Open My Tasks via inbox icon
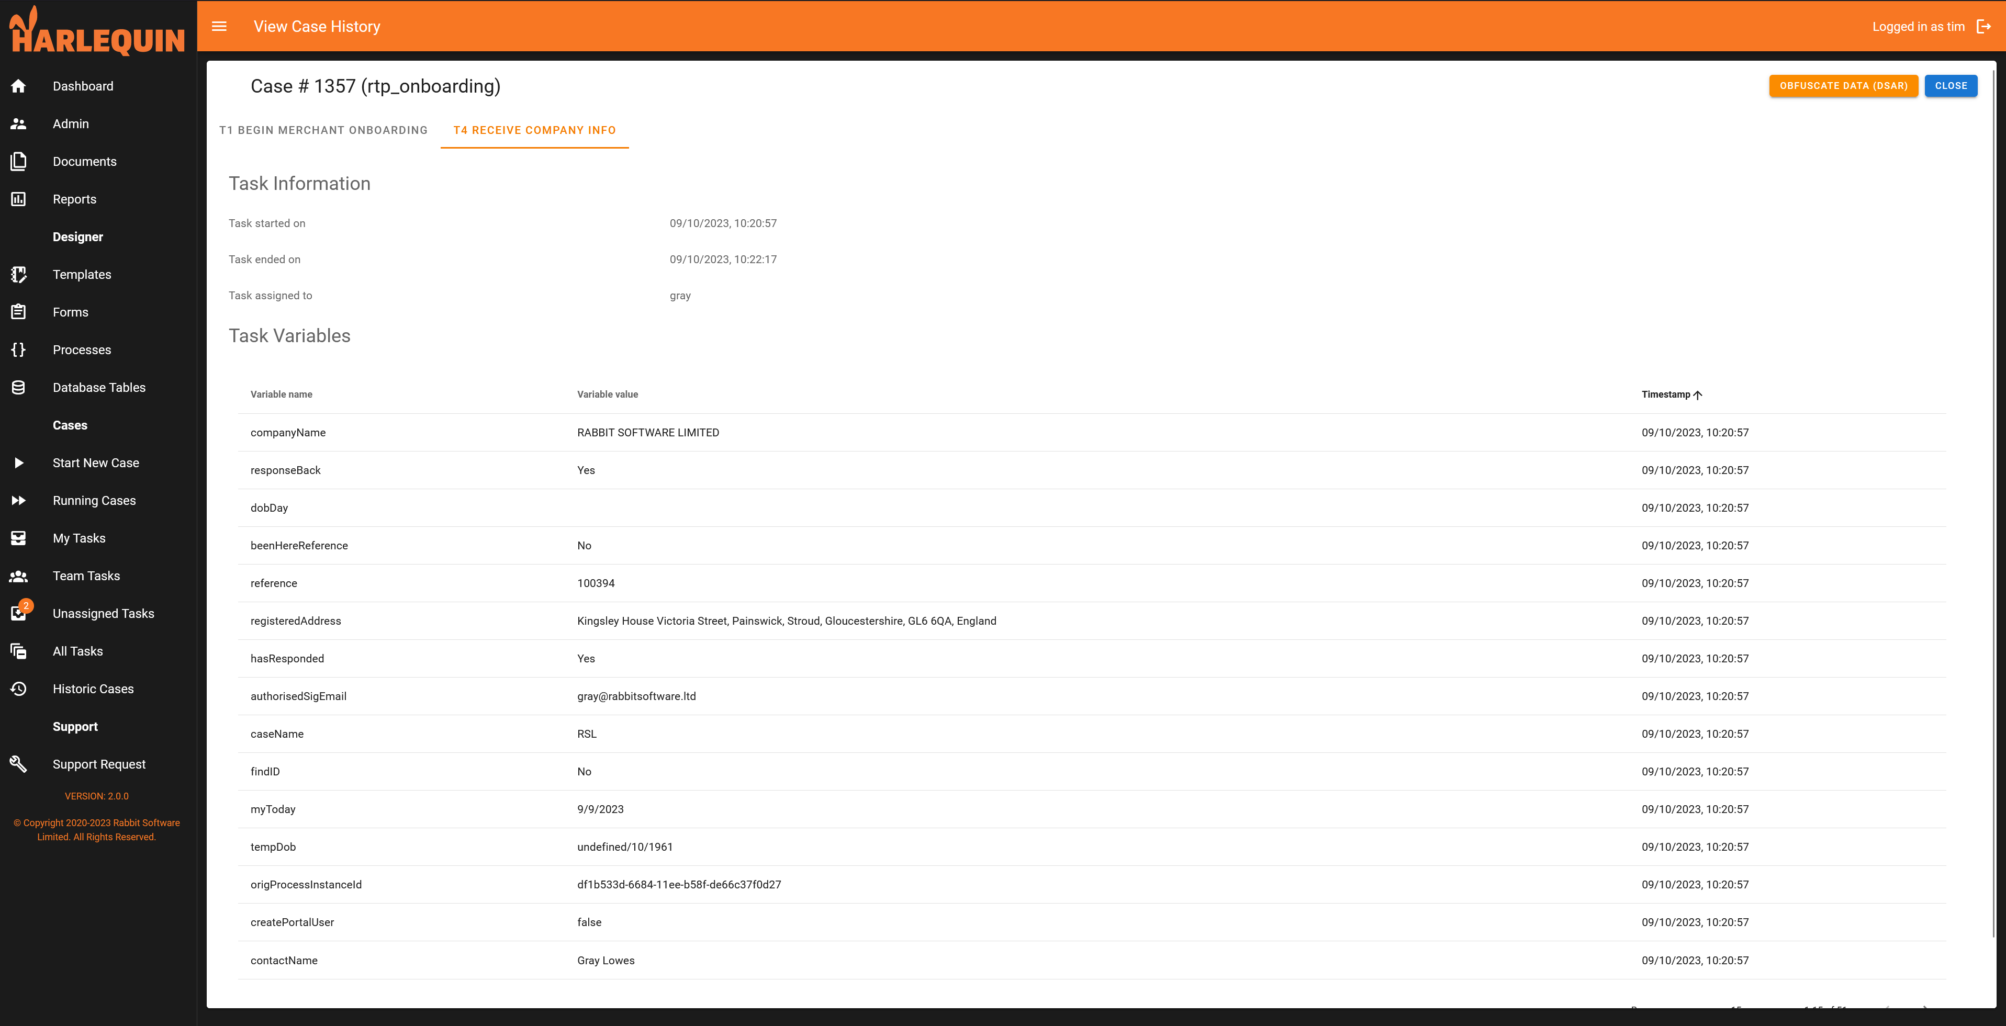Screen dimensions: 2006x1026 click(x=19, y=538)
